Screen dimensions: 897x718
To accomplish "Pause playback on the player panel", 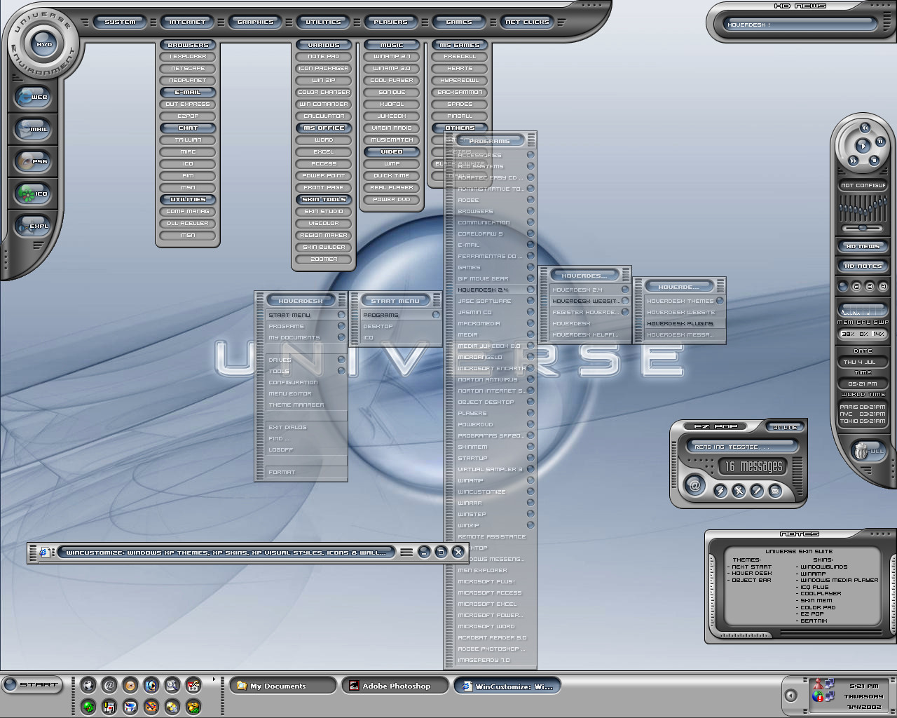I will pos(880,142).
